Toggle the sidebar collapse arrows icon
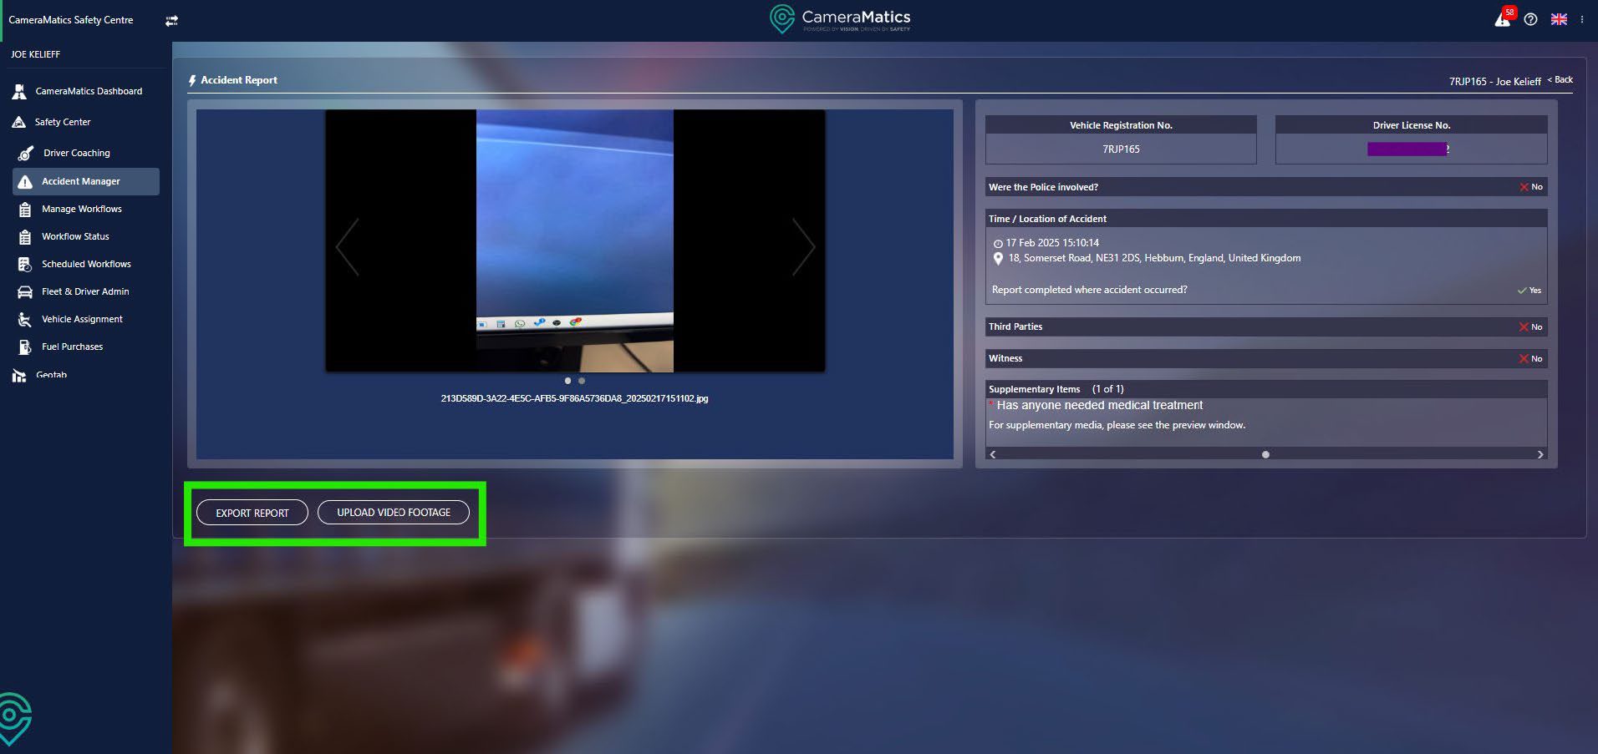1598x754 pixels. [x=171, y=21]
